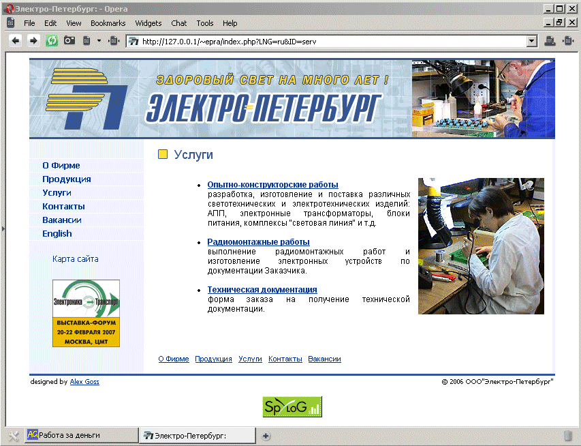This screenshot has width=581, height=446.
Task: Expand side panel via left edge arrow
Action: pos(3,228)
